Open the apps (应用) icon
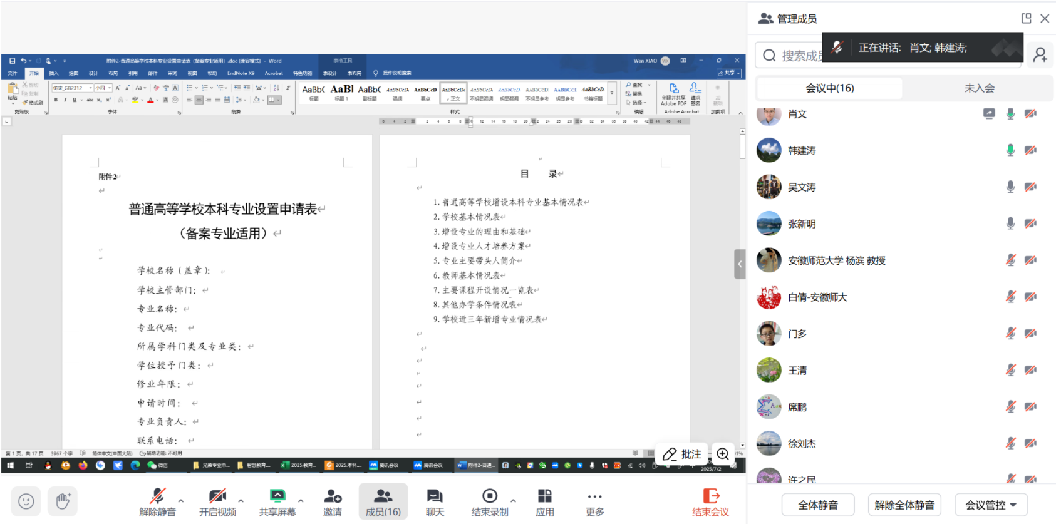1056x524 pixels. 544,497
